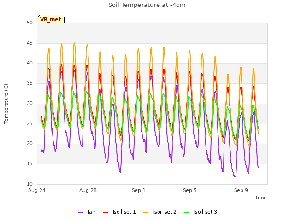The width and height of the screenshot is (295, 221).
Task: Click the Tsoil set 1 legend entry
Action: click(x=119, y=212)
